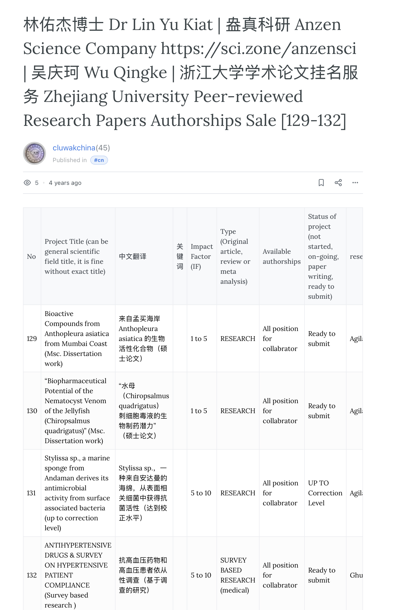Viewport: 410px width, 610px height.
Task: Click the 'Impact Factor (IF)' column header
Action: pos(201,256)
